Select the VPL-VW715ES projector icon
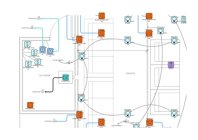 click(65, 78)
